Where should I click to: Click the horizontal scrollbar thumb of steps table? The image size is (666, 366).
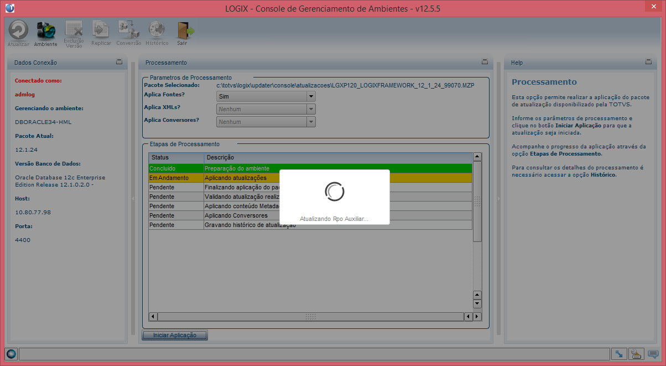click(310, 317)
